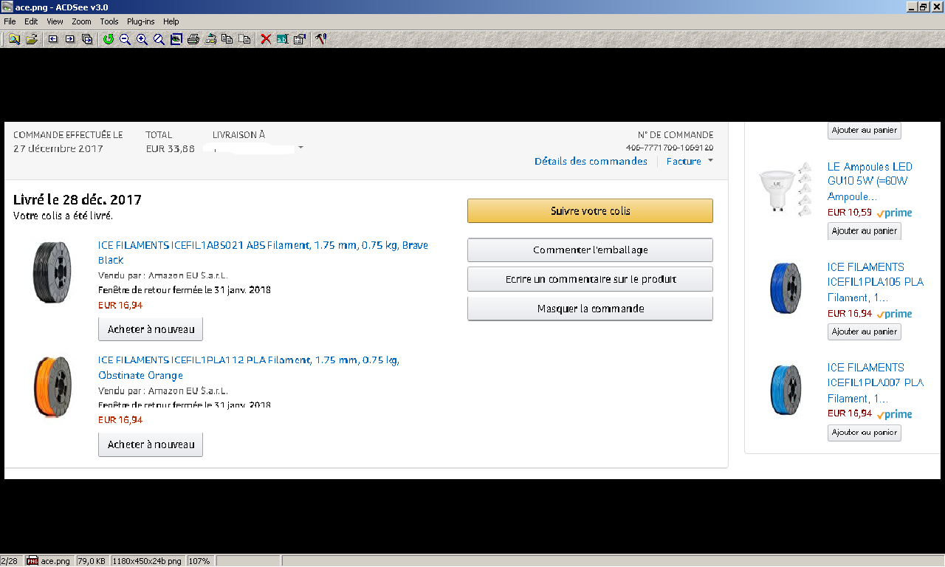The width and height of the screenshot is (945, 567).
Task: Click the zoom-to-fit magnifier icon
Action: click(159, 39)
